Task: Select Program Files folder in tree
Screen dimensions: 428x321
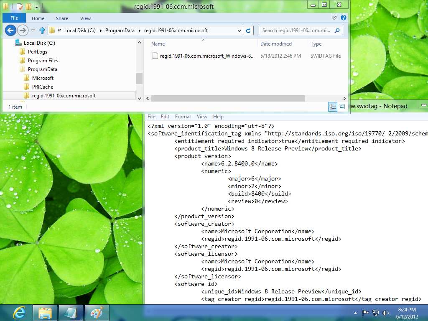Action: tap(43, 60)
